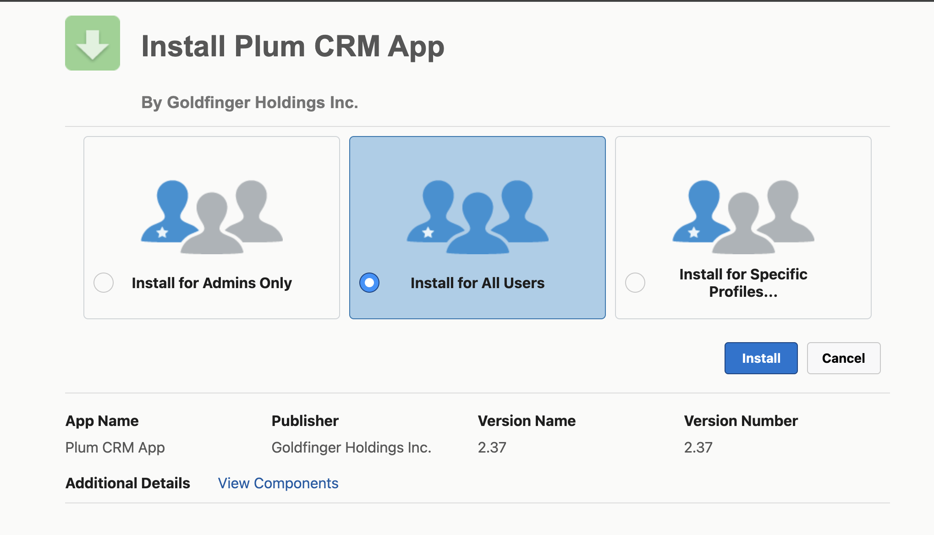Select the Install for All Users radio button

pyautogui.click(x=369, y=283)
